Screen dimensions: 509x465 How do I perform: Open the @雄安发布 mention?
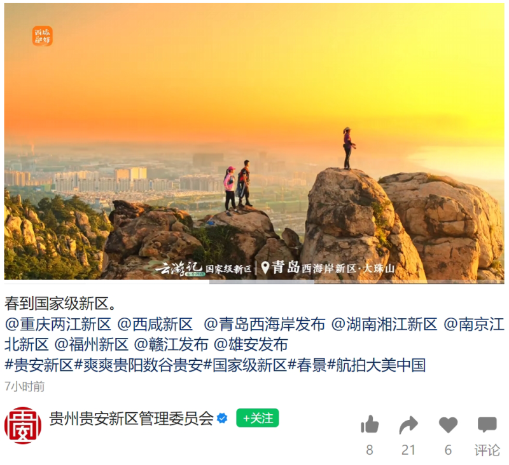251,344
